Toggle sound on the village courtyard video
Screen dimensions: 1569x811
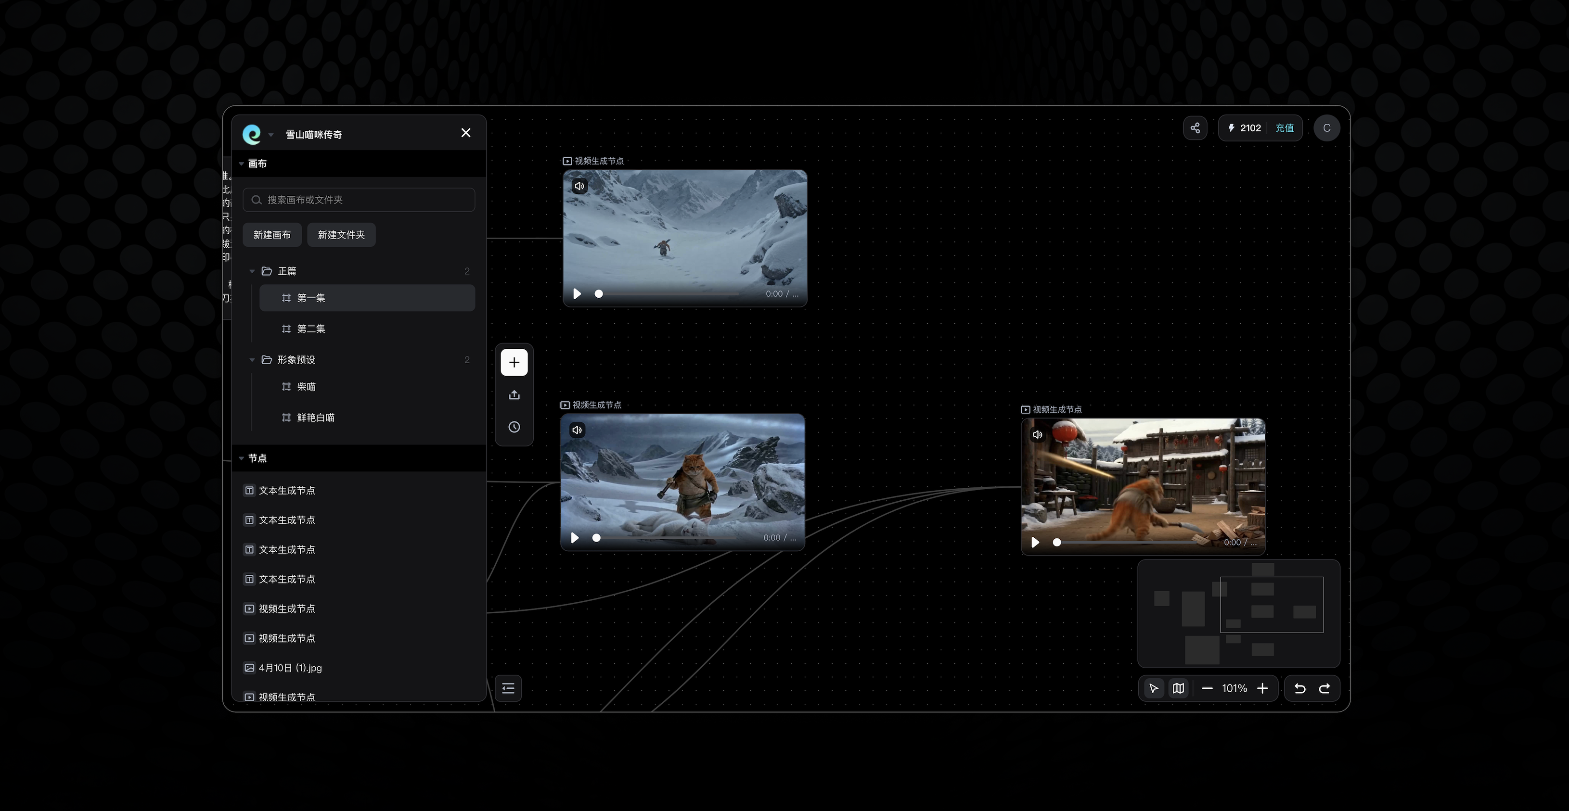(1037, 435)
